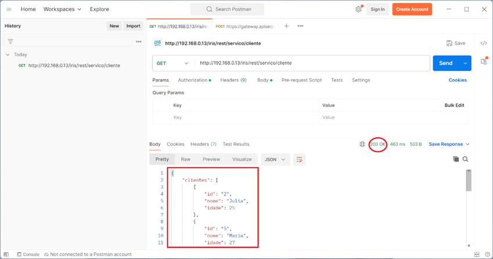Click the network globe icon near status
Image resolution: width=493 pixels, height=259 pixels.
tap(362, 144)
